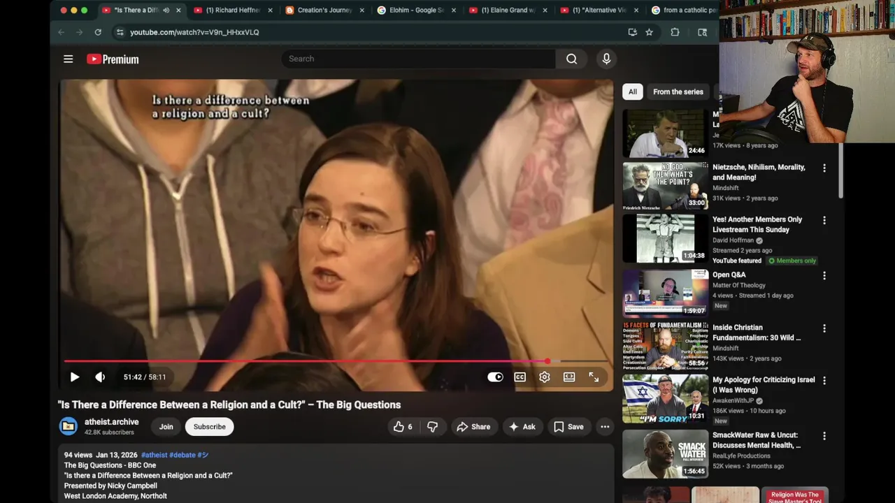Go to YouTube Premium home logo

[113, 59]
